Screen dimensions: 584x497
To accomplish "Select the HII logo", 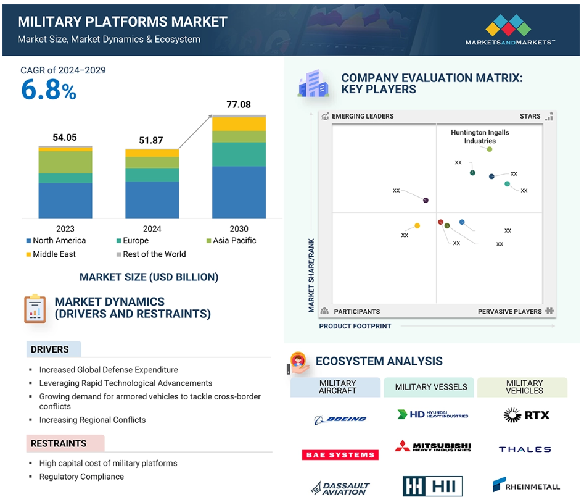I will tap(433, 486).
